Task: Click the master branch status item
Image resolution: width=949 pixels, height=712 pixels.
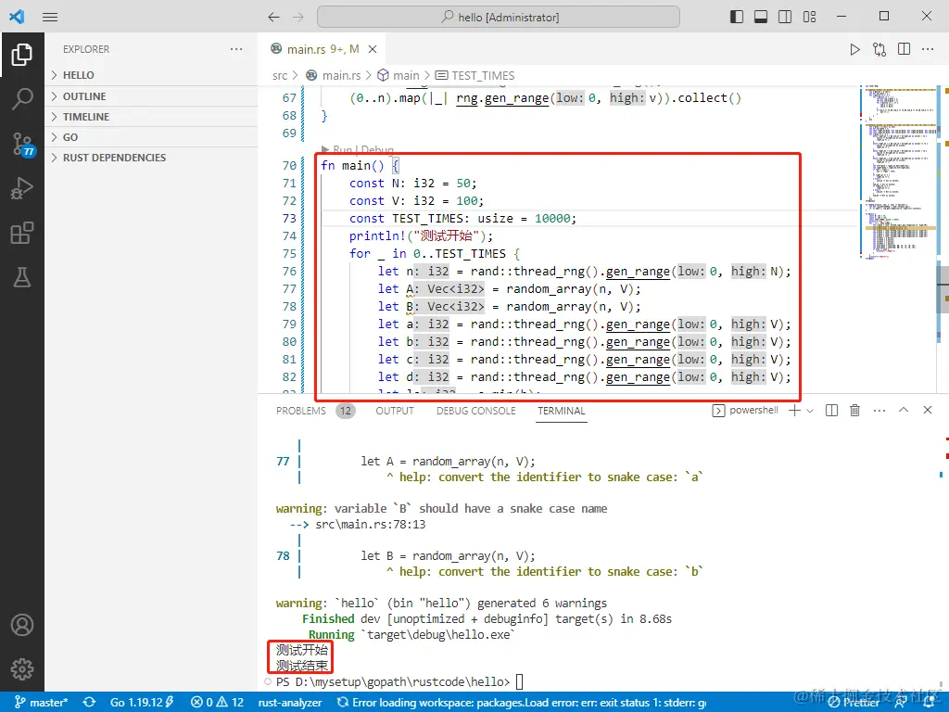Action: [41, 703]
